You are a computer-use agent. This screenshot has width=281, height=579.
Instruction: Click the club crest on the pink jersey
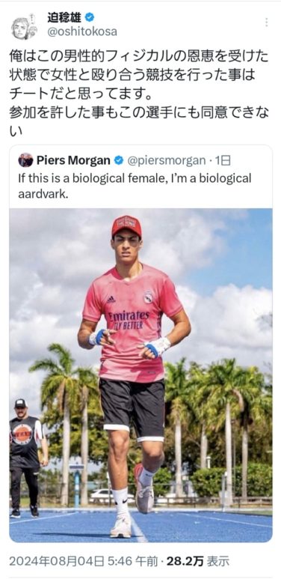pos(148,297)
